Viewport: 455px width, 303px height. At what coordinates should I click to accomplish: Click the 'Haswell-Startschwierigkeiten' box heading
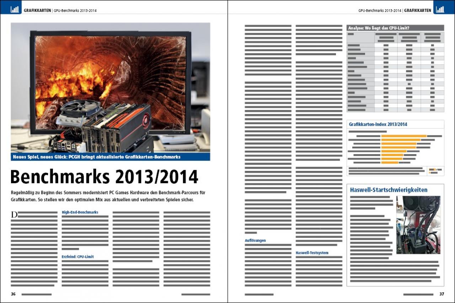[389, 190]
